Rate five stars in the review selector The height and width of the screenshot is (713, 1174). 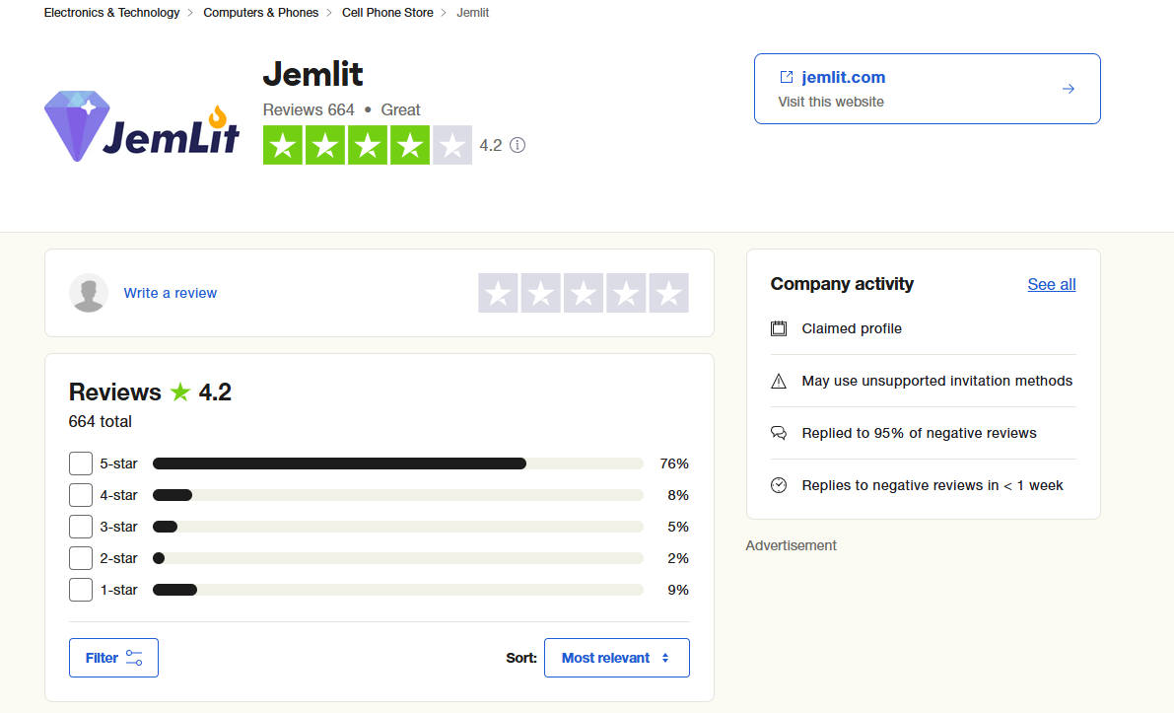tap(668, 293)
